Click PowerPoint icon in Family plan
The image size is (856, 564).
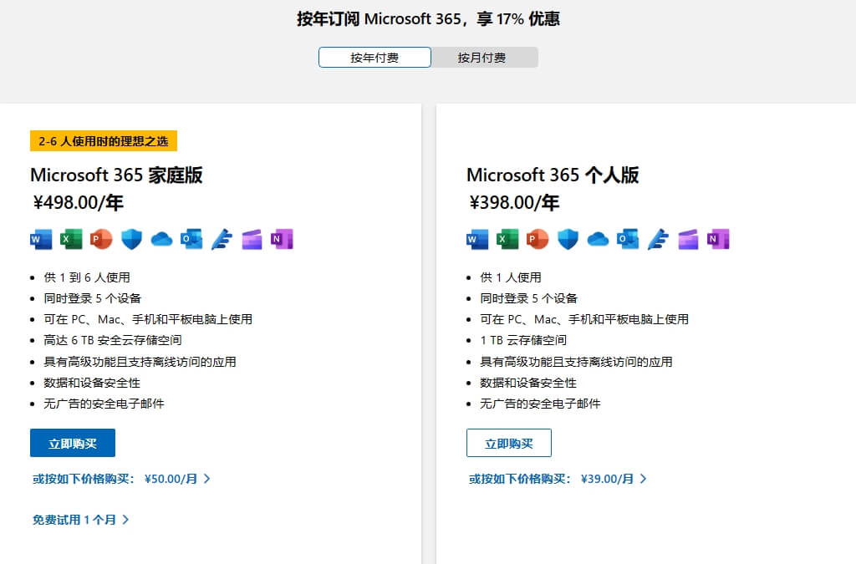[x=101, y=239]
